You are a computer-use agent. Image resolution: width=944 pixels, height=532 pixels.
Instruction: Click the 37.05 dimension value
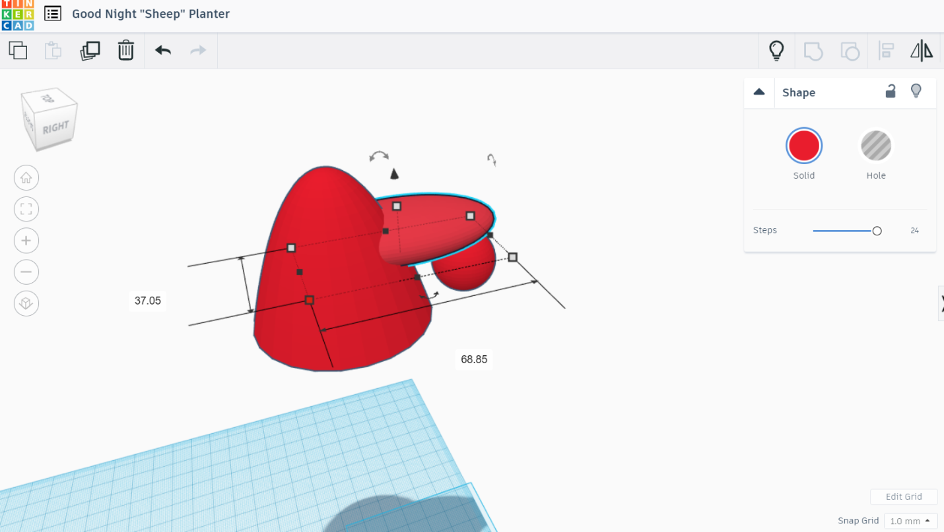[x=147, y=301]
